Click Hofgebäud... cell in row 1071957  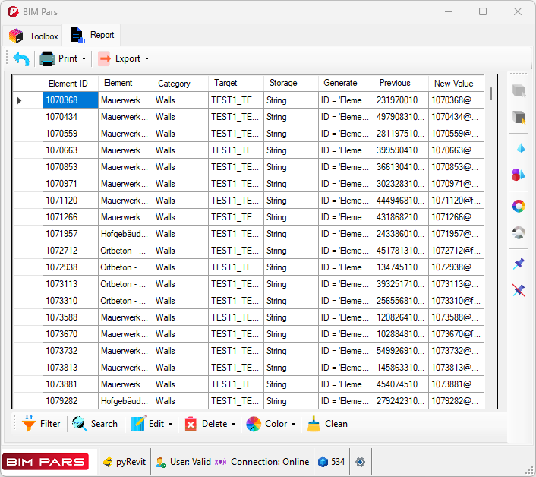125,234
